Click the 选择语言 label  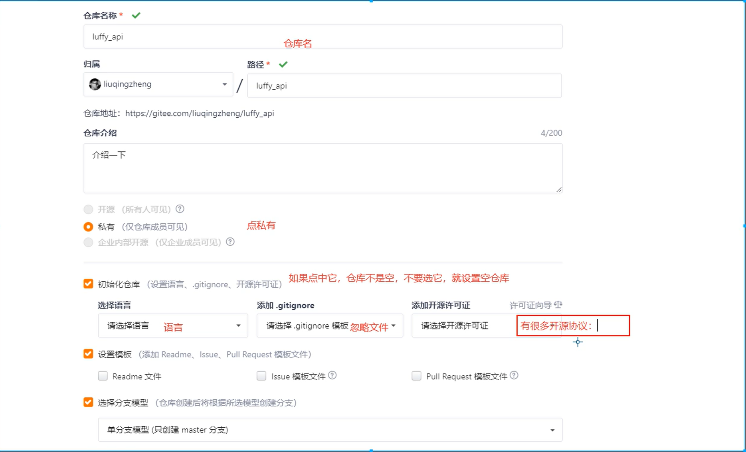pos(115,305)
